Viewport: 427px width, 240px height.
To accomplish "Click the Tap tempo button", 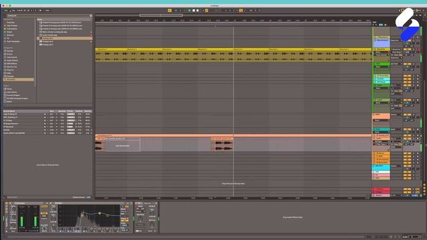I will 13,11.
